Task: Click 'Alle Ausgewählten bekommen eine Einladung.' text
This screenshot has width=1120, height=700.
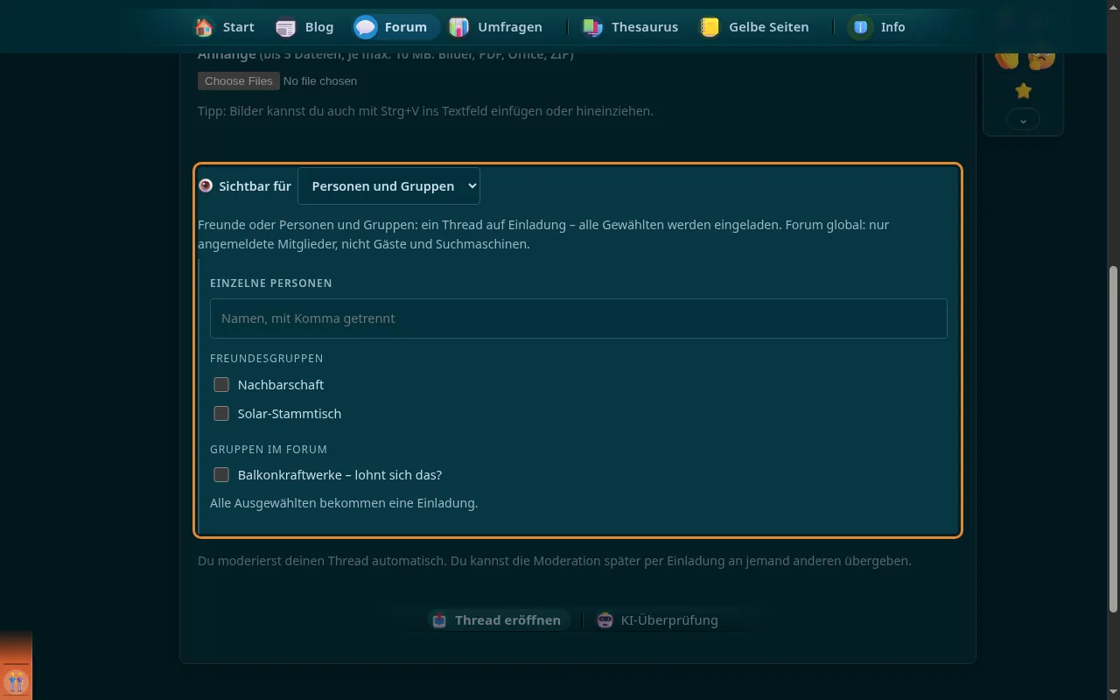Action: [x=344, y=503]
